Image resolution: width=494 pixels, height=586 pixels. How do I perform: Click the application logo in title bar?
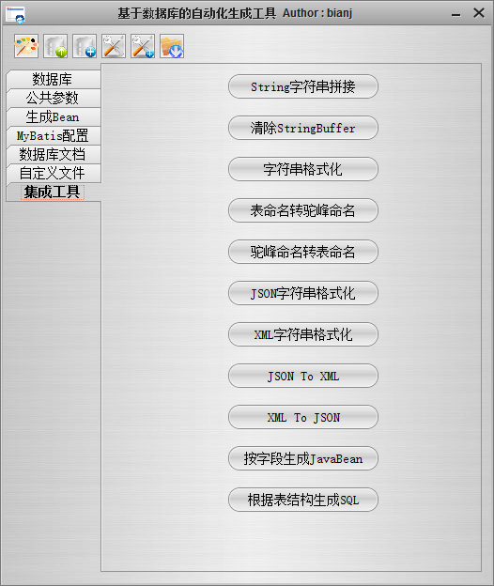pos(15,14)
